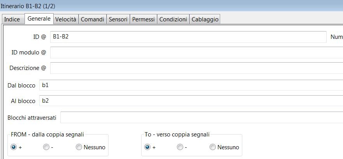Choose minus in To signal pair
The height and width of the screenshot is (159, 343).
180,147
